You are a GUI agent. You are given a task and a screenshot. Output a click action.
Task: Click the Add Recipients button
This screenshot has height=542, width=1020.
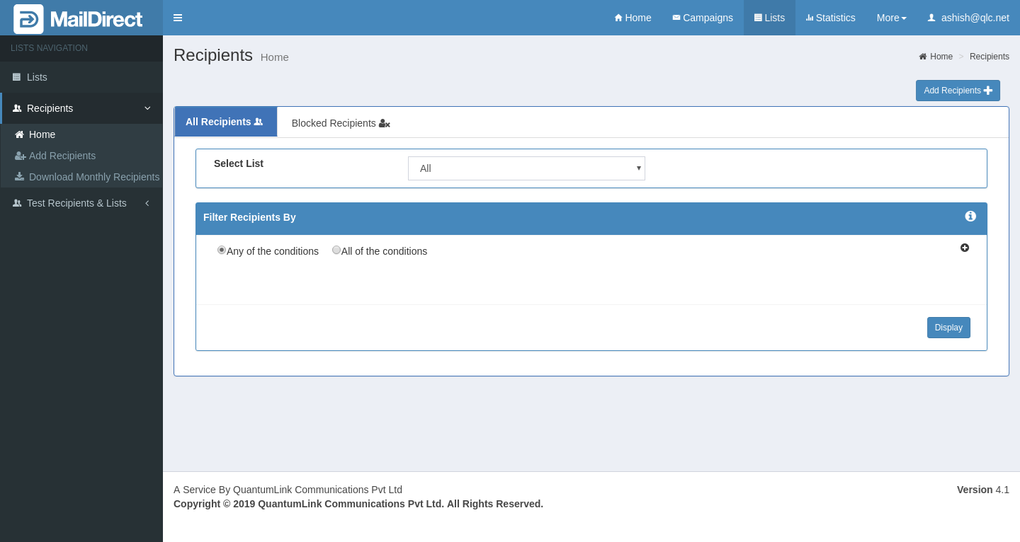coord(958,91)
